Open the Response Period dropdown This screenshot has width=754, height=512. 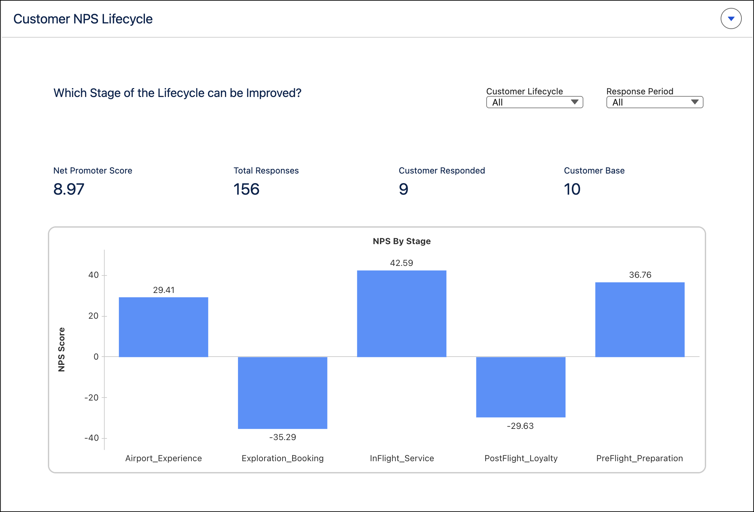(x=655, y=102)
